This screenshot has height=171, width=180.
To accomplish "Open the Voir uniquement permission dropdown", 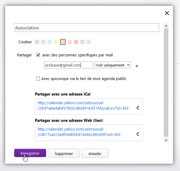I will coord(112,65).
